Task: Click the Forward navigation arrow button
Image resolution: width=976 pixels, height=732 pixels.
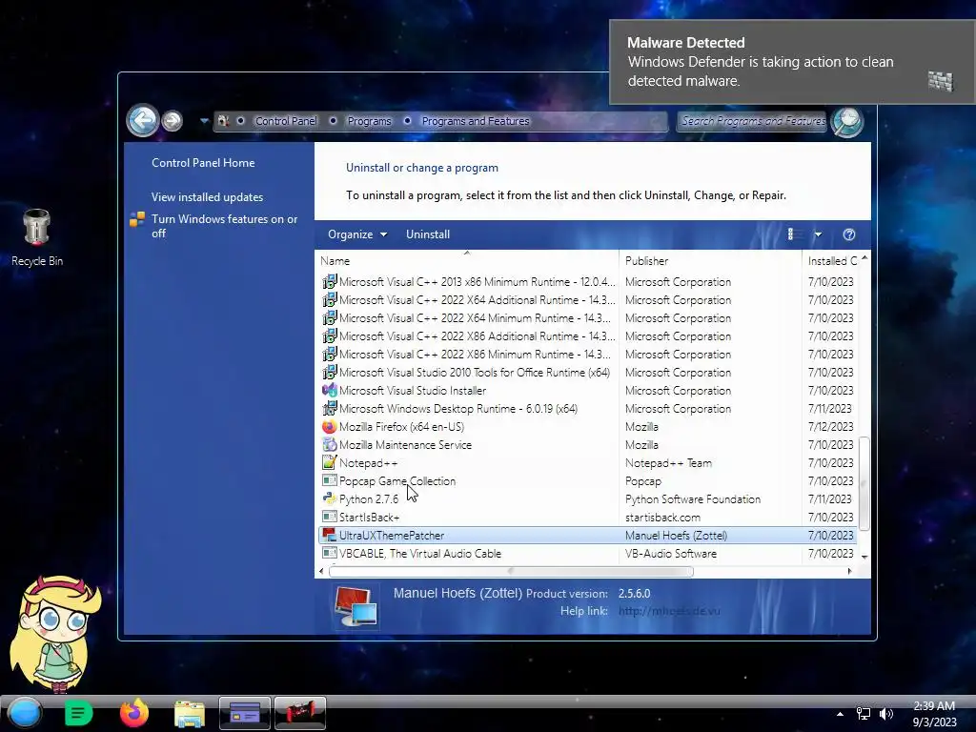Action: coord(173,121)
